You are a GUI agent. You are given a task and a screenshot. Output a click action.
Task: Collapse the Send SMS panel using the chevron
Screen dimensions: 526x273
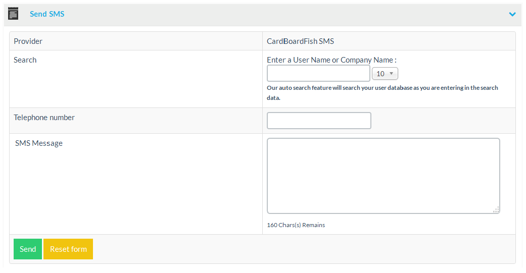point(512,14)
